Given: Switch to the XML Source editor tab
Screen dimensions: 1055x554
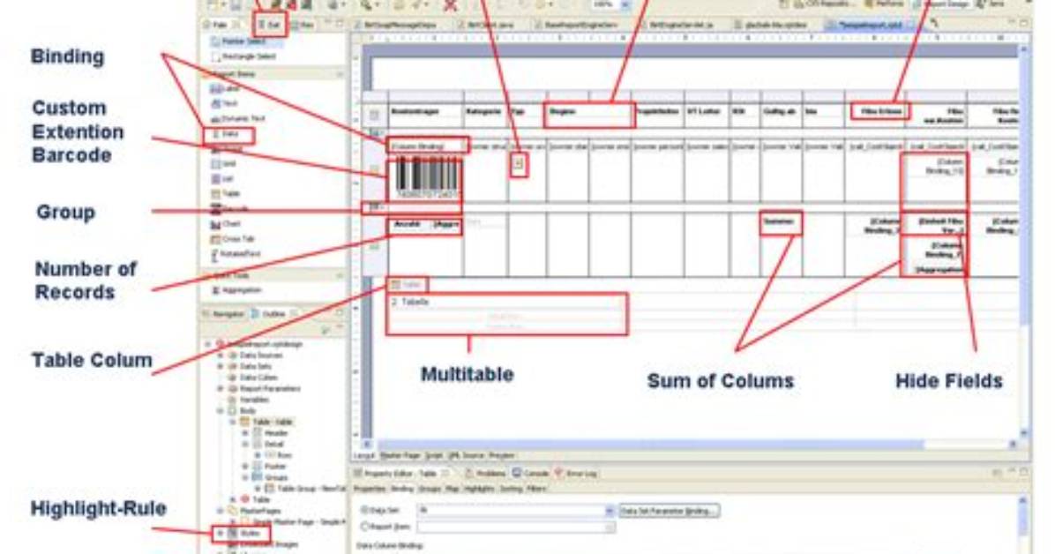Looking at the screenshot, I should pyautogui.click(x=466, y=456).
